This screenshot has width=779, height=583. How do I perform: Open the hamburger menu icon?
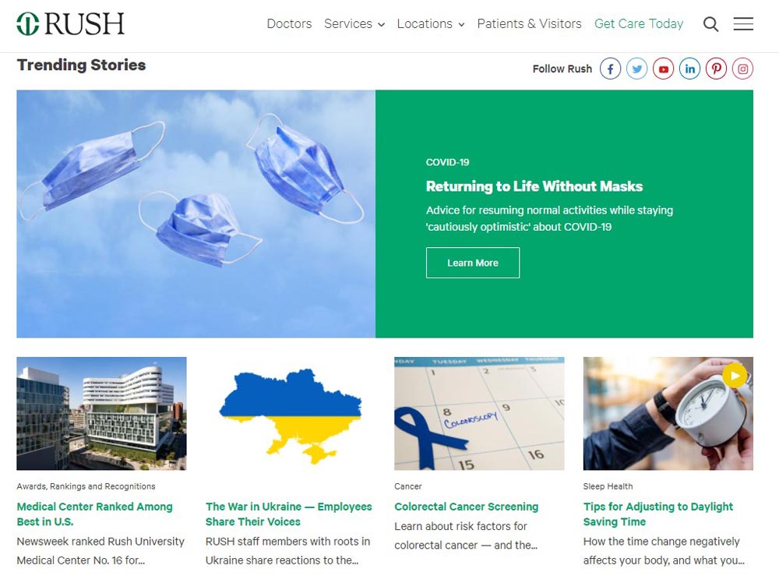[x=743, y=24]
